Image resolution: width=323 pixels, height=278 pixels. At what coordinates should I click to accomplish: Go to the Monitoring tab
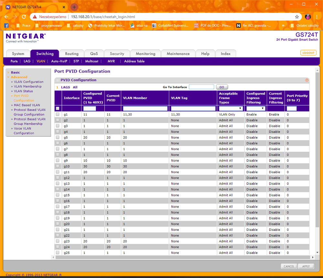coord(145,54)
